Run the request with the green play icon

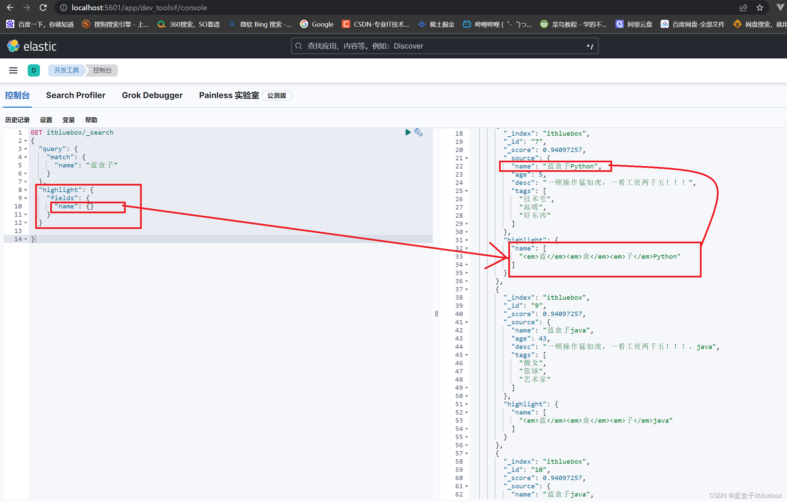tap(408, 132)
